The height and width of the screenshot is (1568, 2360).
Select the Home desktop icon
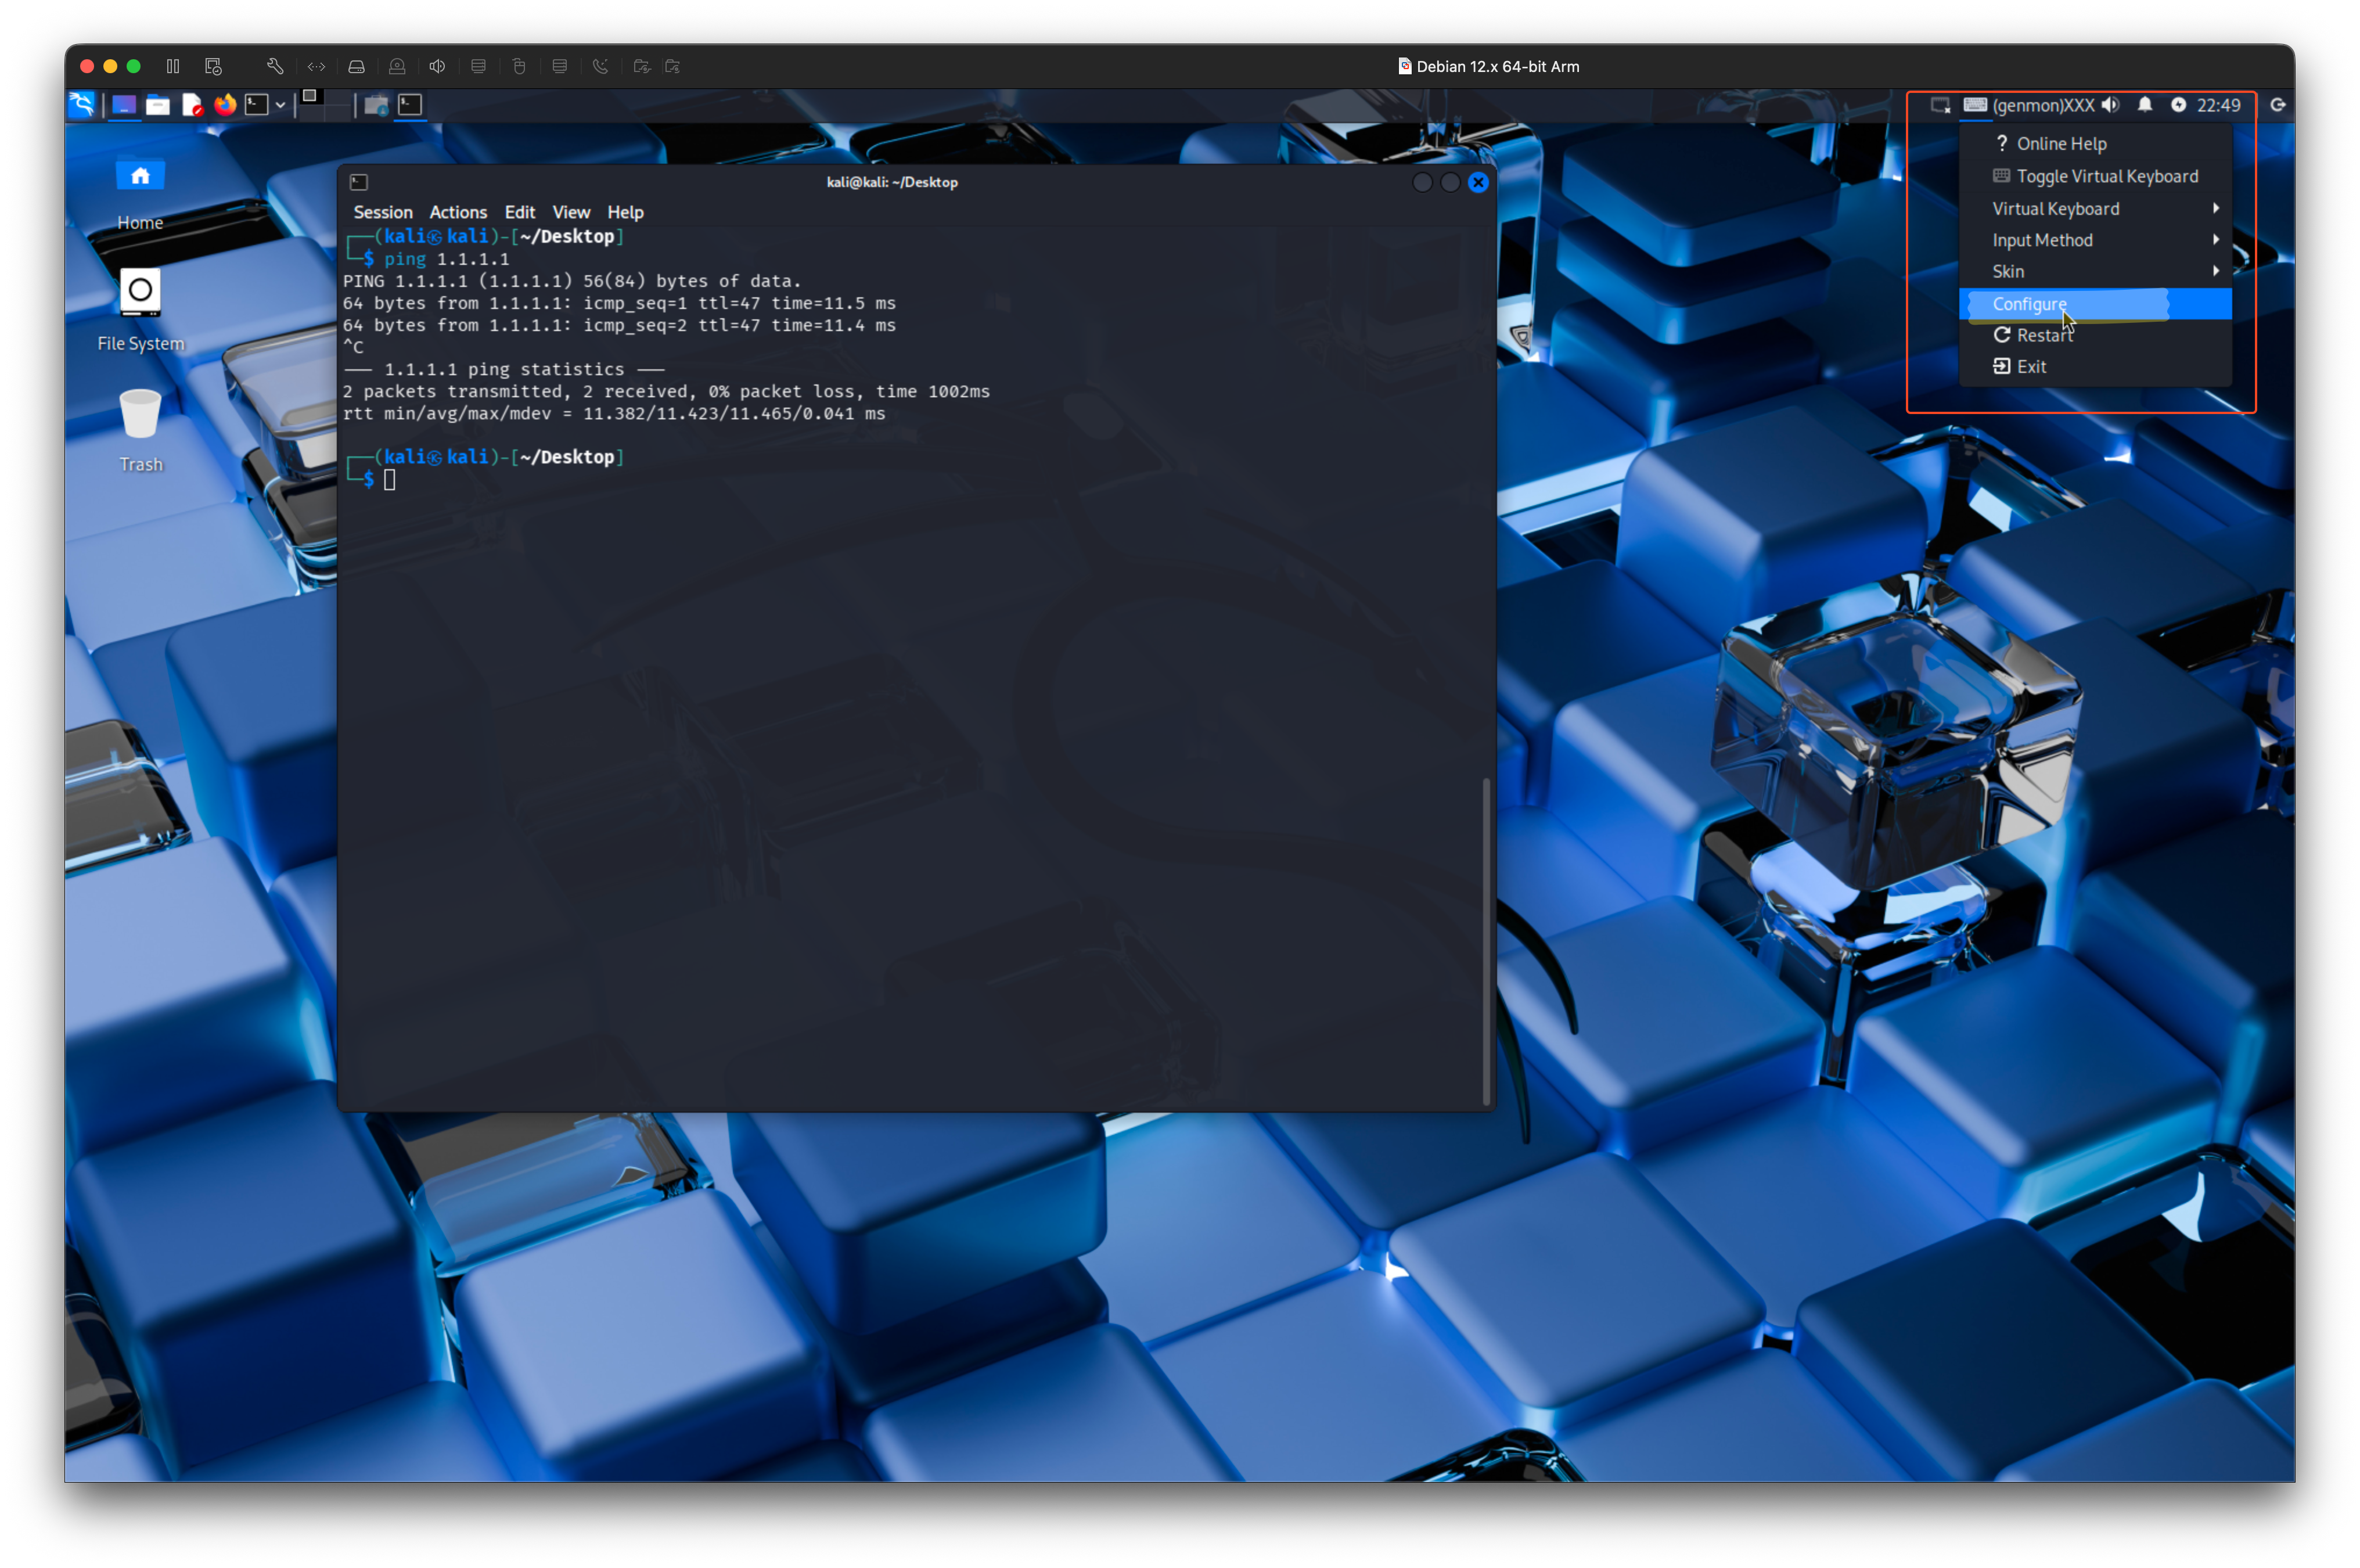click(140, 193)
